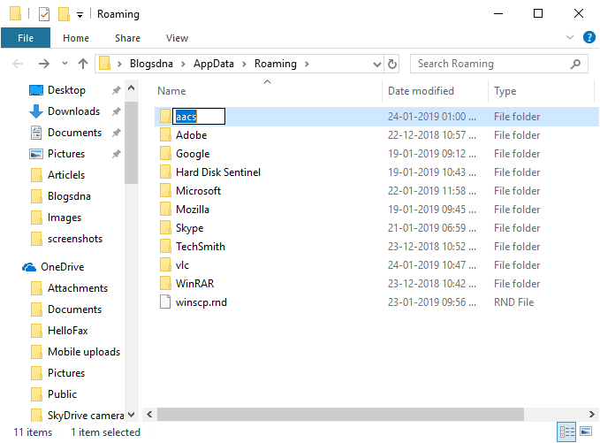This screenshot has height=443, width=600.
Task: Click the Search Roaming input field
Action: coord(489,64)
